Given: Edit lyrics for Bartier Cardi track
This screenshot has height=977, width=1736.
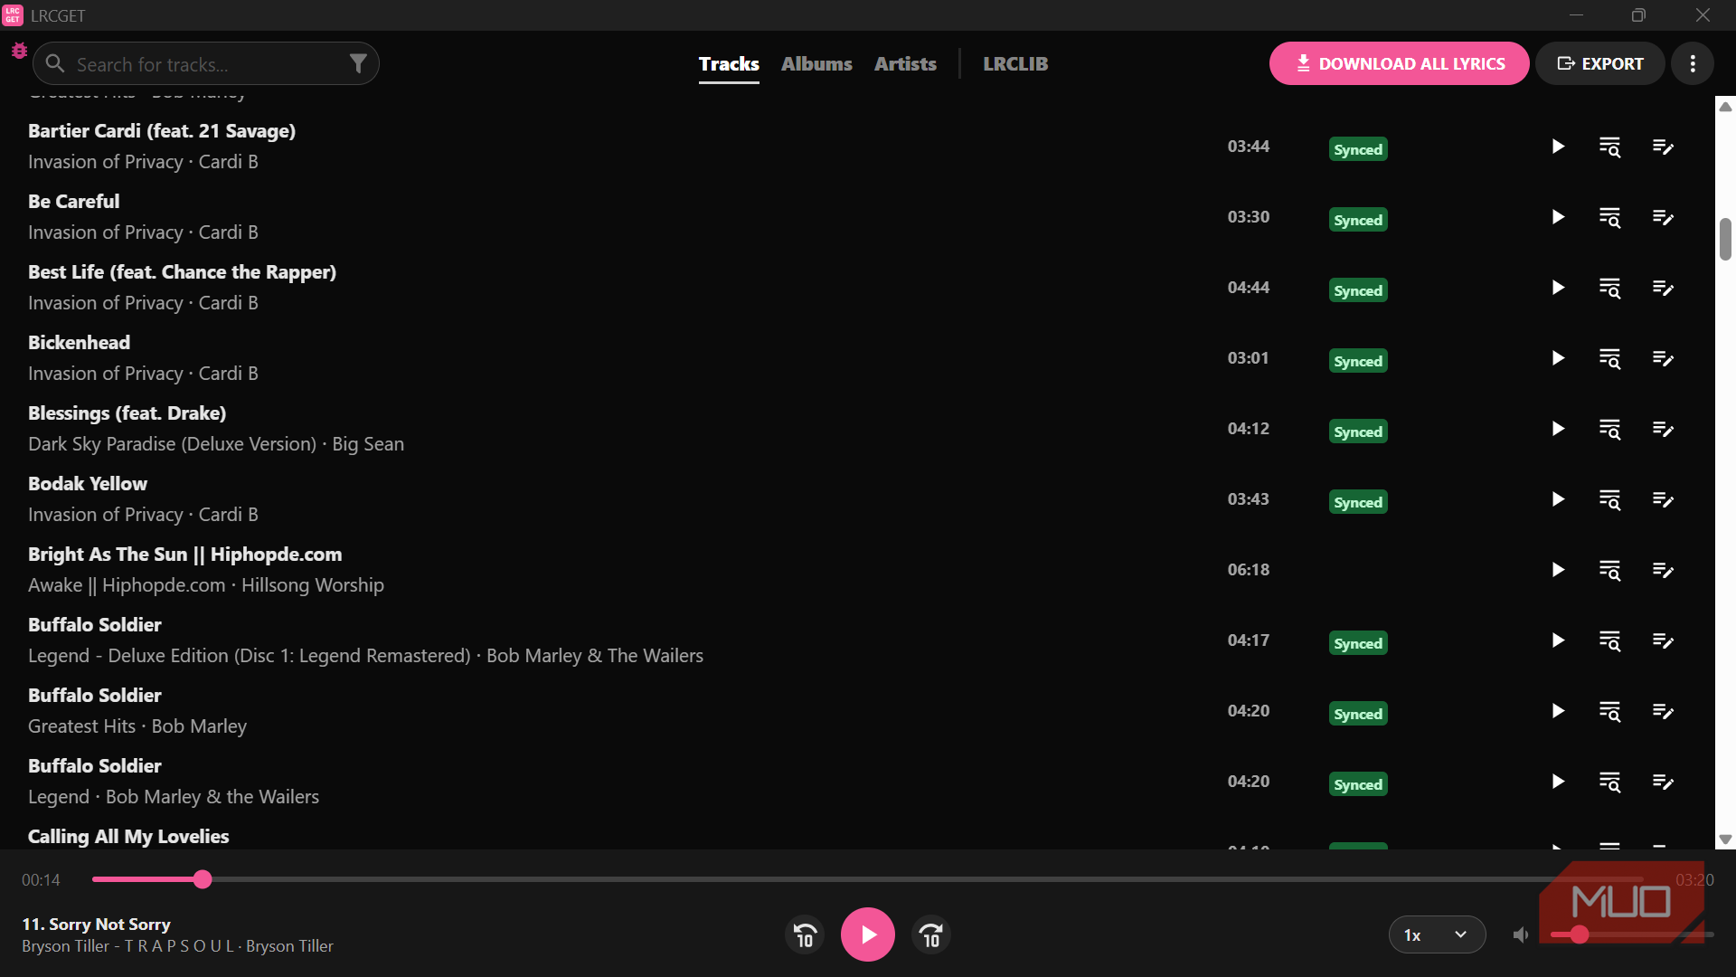Looking at the screenshot, I should tap(1663, 147).
